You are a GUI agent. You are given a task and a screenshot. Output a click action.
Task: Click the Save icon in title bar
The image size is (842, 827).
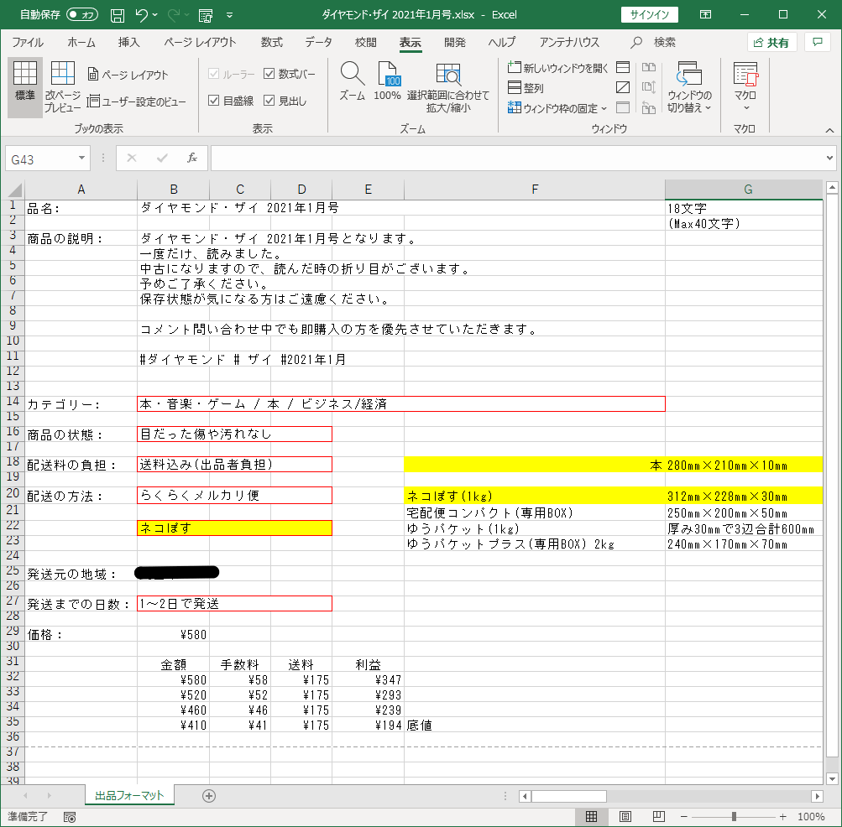click(117, 15)
